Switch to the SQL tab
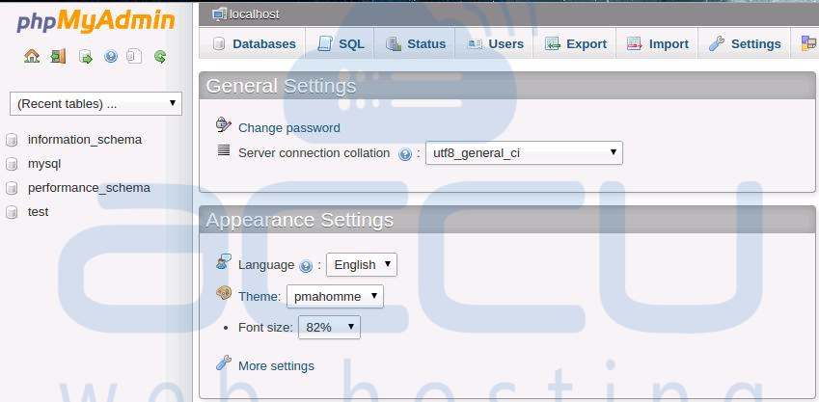 [340, 43]
